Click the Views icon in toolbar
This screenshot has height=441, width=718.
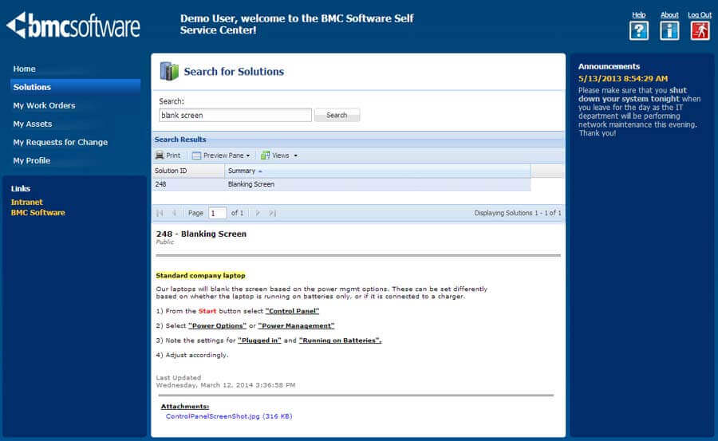(x=265, y=156)
